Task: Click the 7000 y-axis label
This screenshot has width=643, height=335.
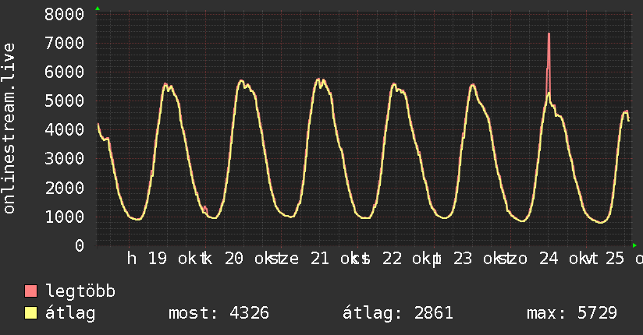Action: click(x=65, y=43)
